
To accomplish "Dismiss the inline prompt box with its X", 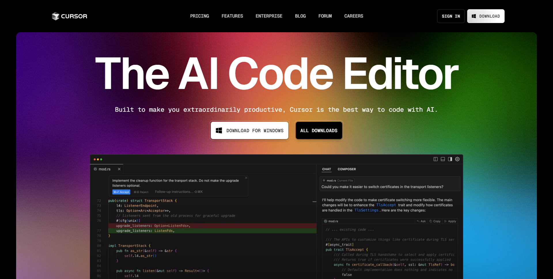I will (x=246, y=178).
